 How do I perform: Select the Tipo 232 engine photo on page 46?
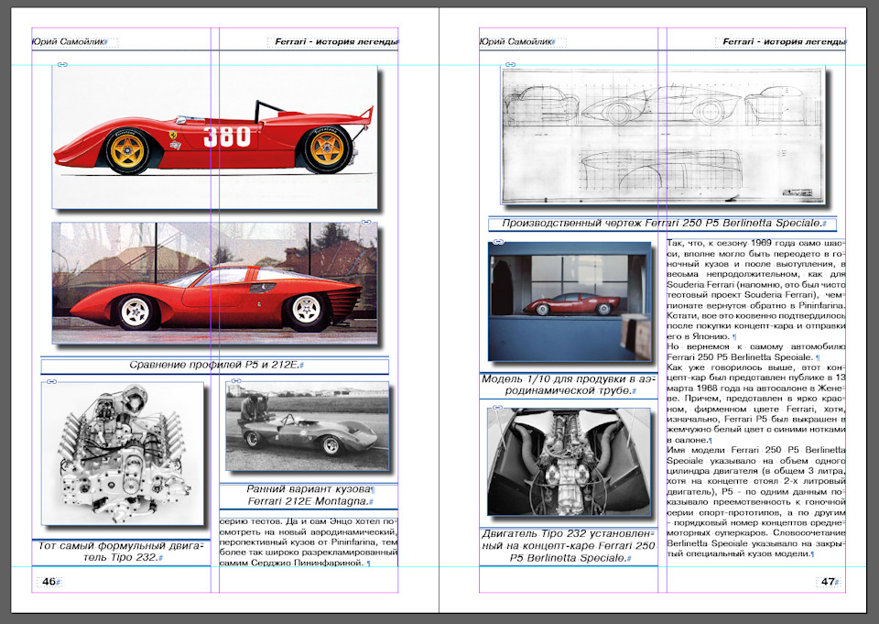[122, 454]
